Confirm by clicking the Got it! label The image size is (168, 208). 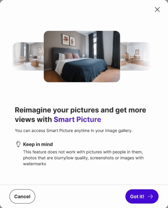coord(137,197)
